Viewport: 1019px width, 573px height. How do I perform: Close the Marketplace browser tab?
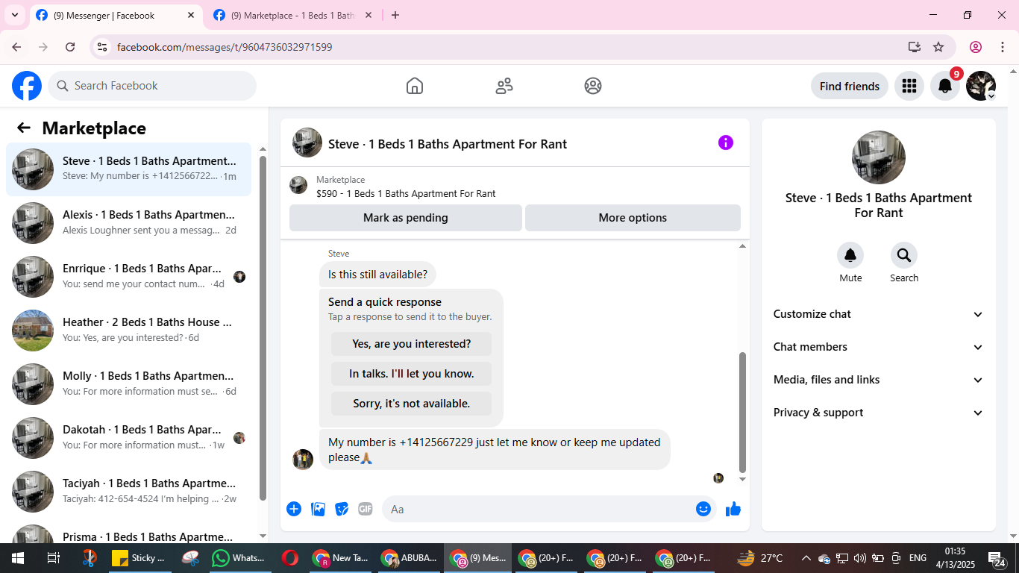coord(368,15)
